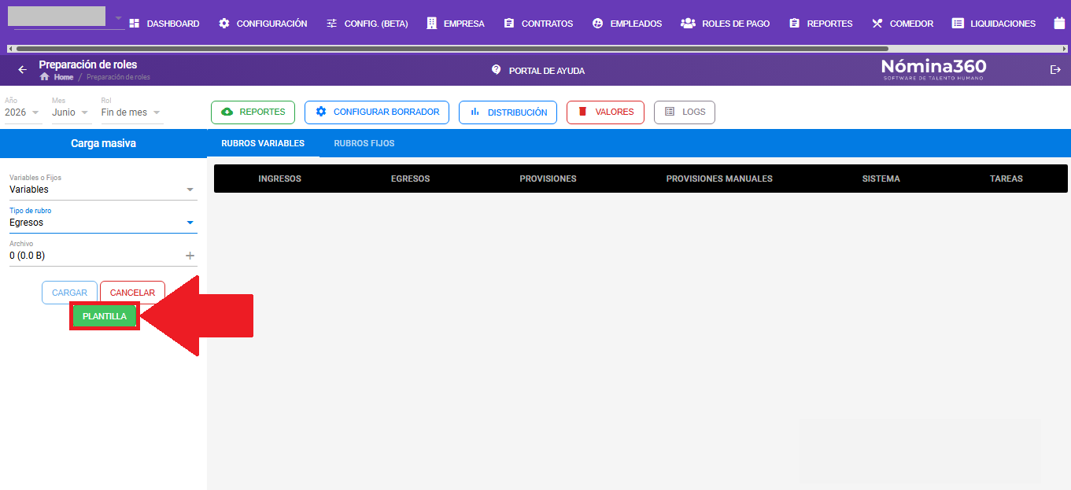Click the green Reportes button
The height and width of the screenshot is (490, 1071).
253,112
